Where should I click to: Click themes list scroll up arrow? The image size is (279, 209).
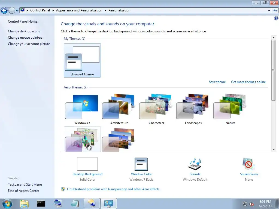tap(274, 38)
